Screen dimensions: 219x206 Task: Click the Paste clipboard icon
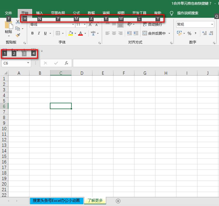pyautogui.click(x=8, y=26)
